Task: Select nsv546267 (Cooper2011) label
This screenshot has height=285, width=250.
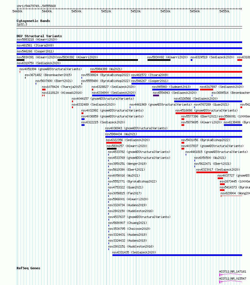Action: [x=150, y=81]
